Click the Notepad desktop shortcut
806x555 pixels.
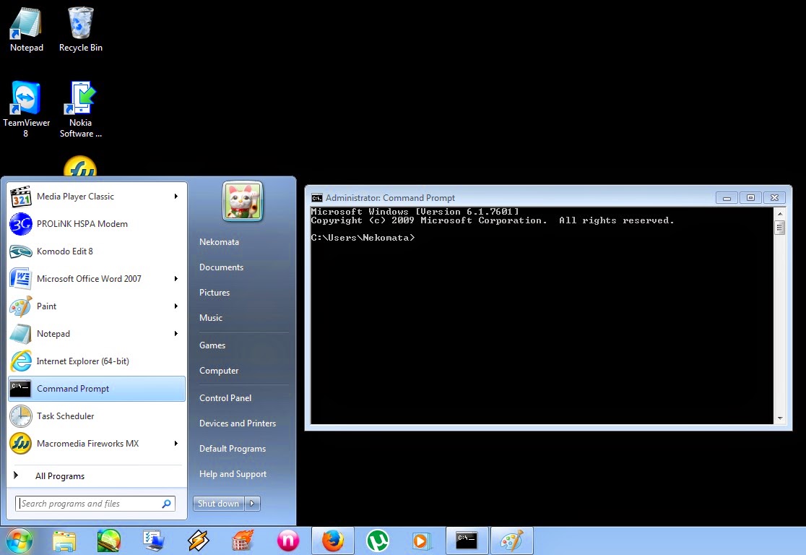click(26, 30)
